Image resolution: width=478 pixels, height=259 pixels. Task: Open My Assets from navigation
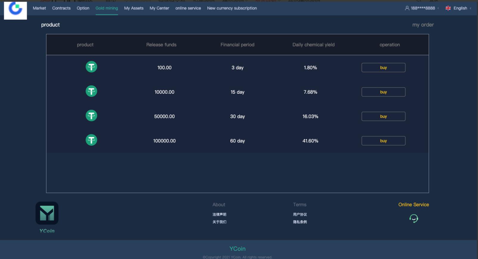click(134, 8)
